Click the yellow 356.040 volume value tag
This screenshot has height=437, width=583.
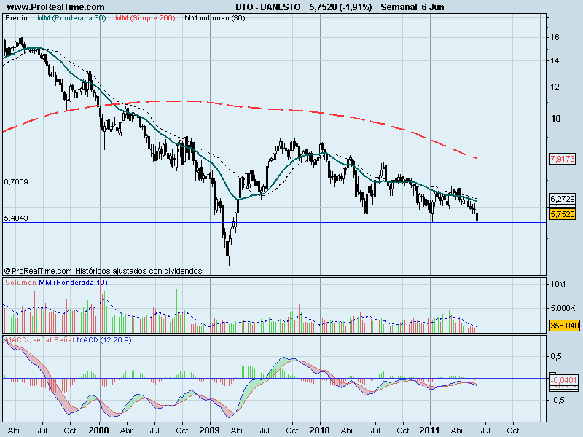564,326
